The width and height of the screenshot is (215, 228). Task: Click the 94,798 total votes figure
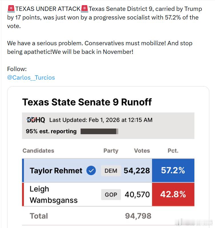[x=138, y=216]
